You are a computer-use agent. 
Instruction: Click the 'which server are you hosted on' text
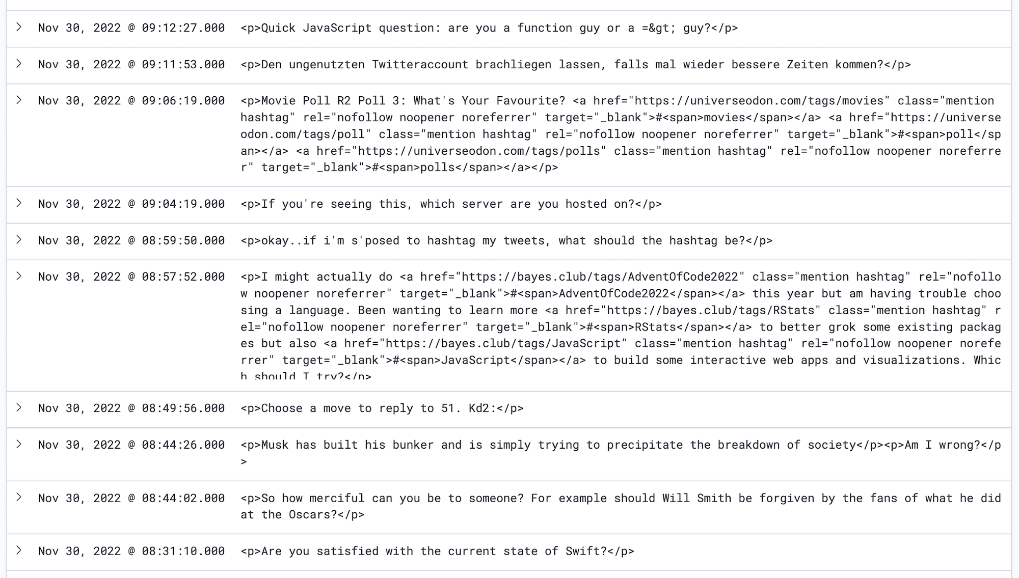click(x=451, y=204)
